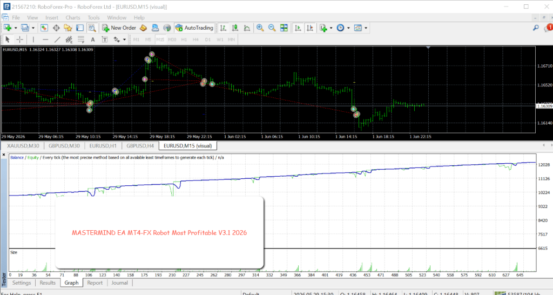Switch chart to Line Chart style
Screen dimensions: 553x295
[247, 28]
